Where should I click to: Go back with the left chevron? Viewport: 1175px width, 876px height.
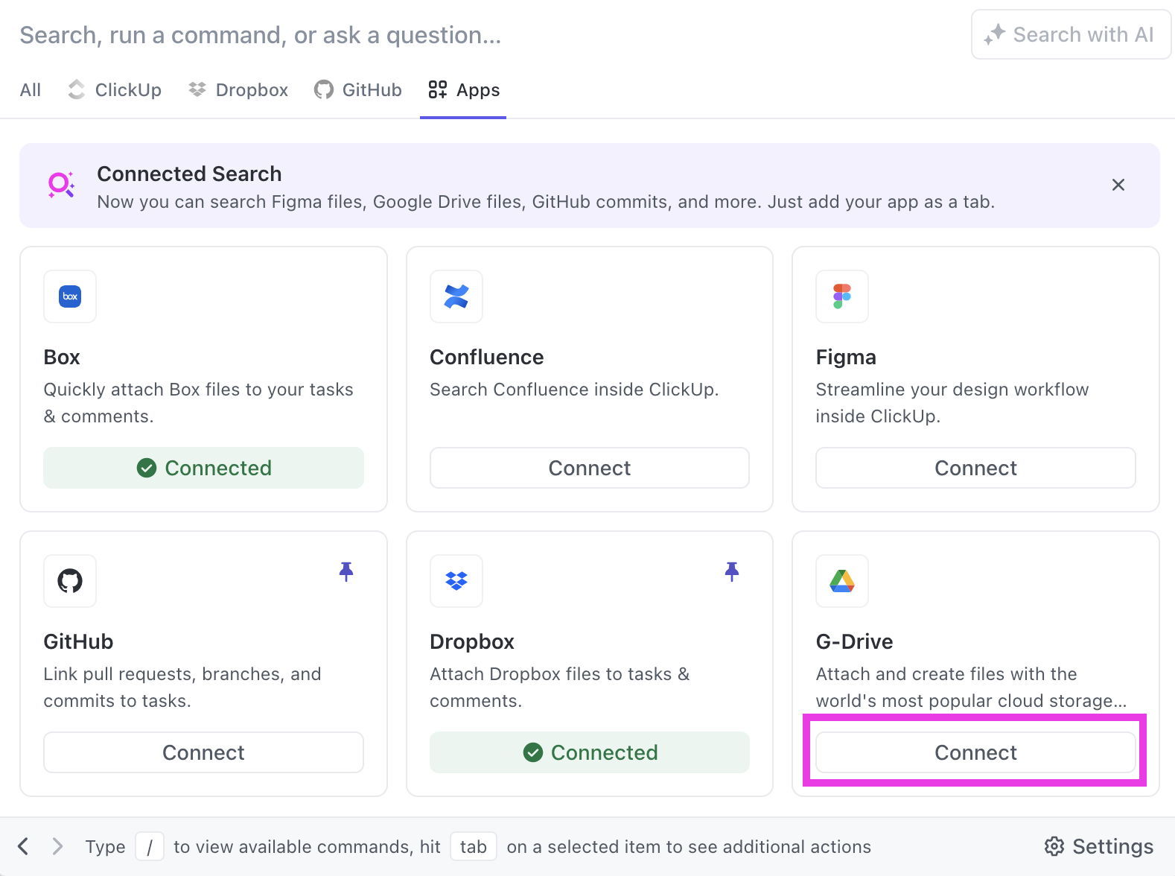(x=24, y=846)
